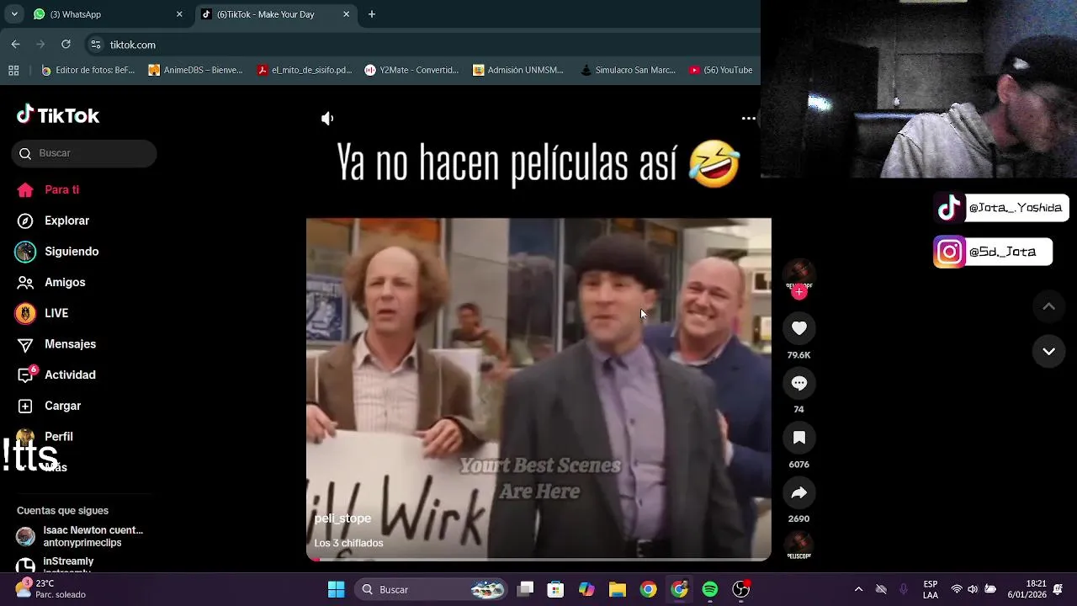Open the weather widget showing 23°C
This screenshot has height=606, width=1077.
[x=50, y=589]
